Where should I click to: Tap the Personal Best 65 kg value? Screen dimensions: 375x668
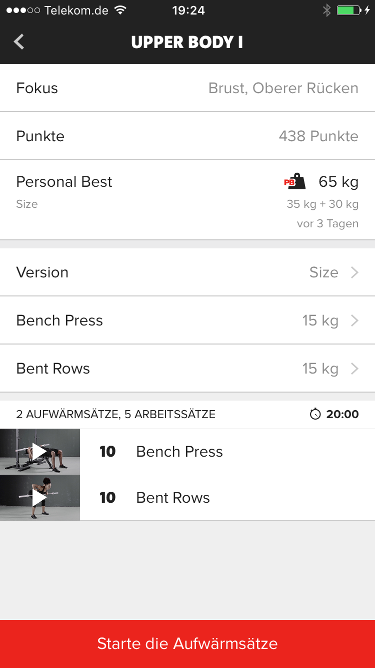(x=338, y=181)
